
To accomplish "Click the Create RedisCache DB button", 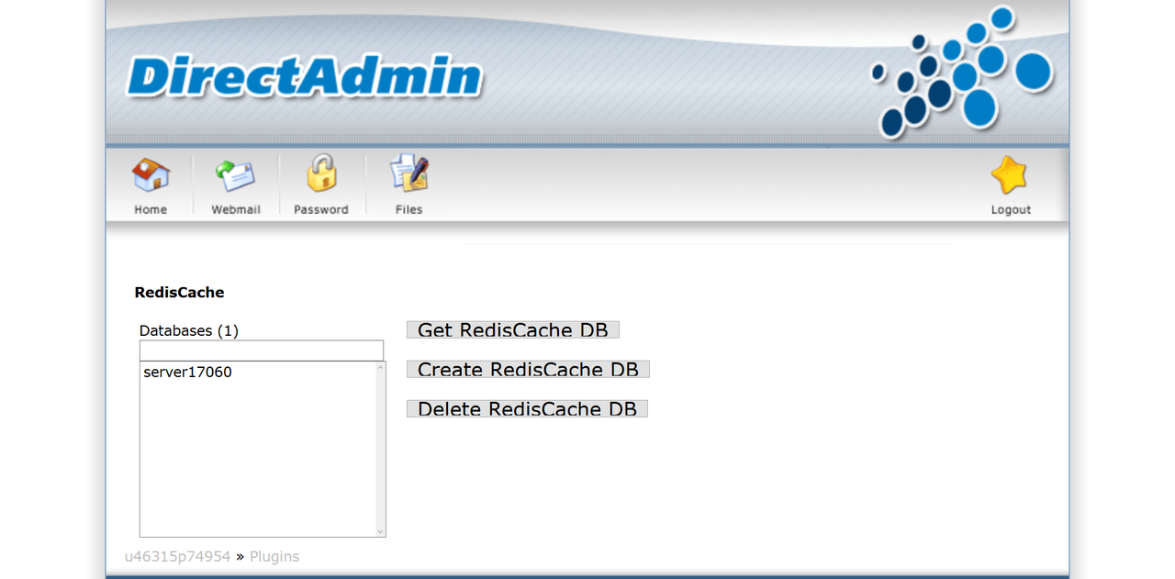I will 529,369.
